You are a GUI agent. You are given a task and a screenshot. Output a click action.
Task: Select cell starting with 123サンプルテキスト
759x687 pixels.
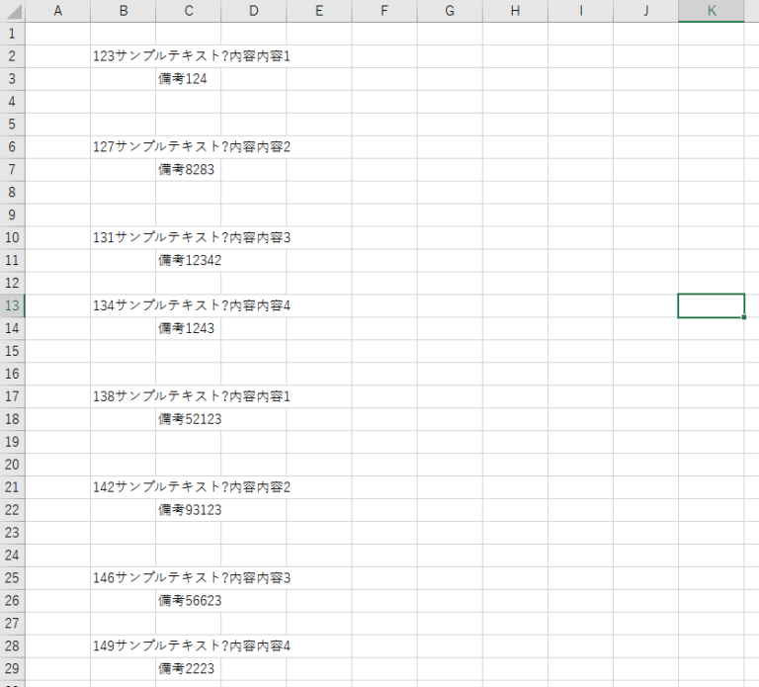(x=123, y=56)
